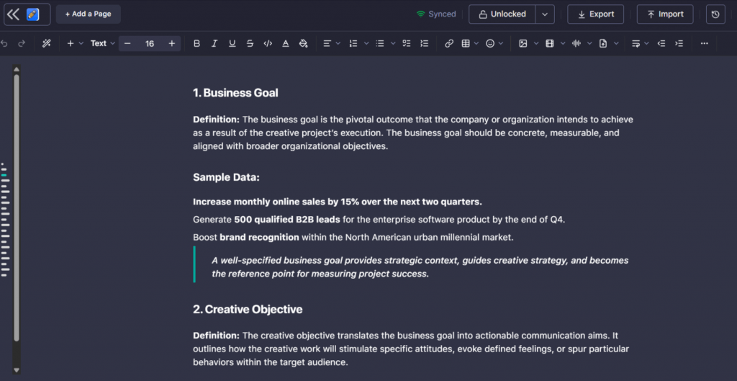Viewport: 737px width, 381px height.
Task: Open the more options ellipsis menu
Action: 704,43
